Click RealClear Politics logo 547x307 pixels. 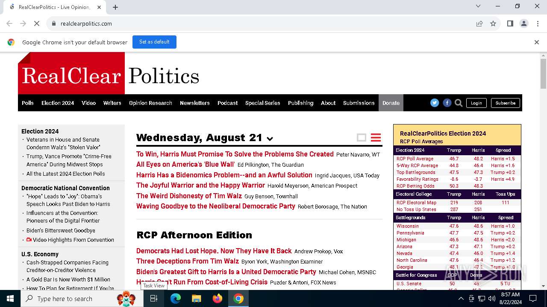[109, 73]
